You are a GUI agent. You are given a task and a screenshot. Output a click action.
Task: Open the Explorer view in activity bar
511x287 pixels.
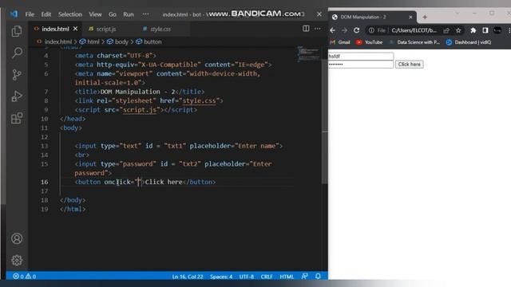pos(17,31)
